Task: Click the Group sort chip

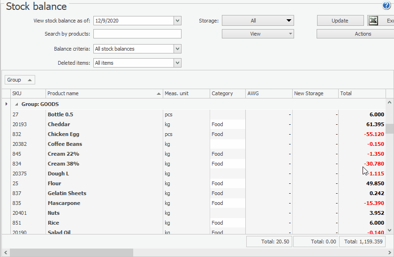Action: pyautogui.click(x=20, y=80)
